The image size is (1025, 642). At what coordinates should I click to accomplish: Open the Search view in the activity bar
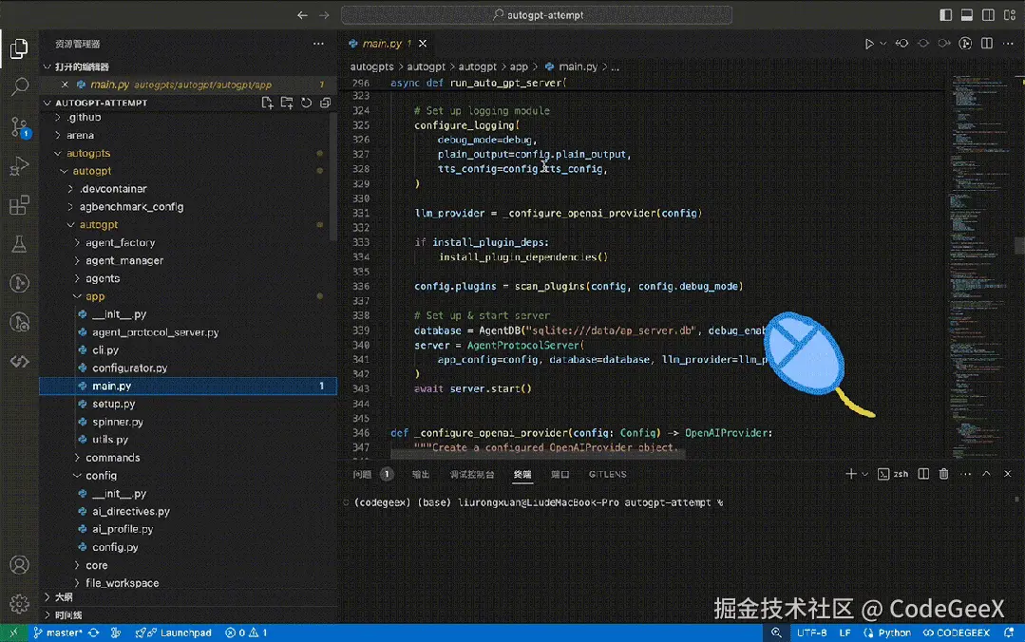point(19,85)
